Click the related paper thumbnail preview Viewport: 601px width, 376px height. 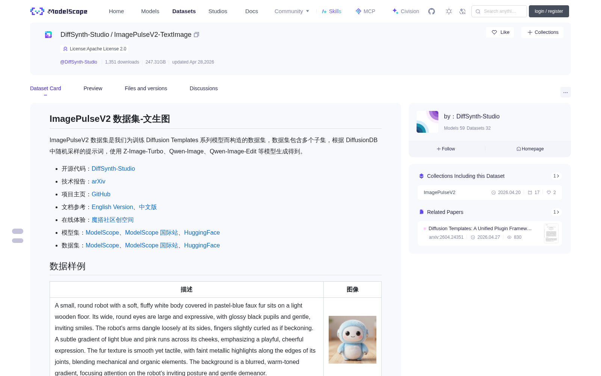tap(551, 233)
